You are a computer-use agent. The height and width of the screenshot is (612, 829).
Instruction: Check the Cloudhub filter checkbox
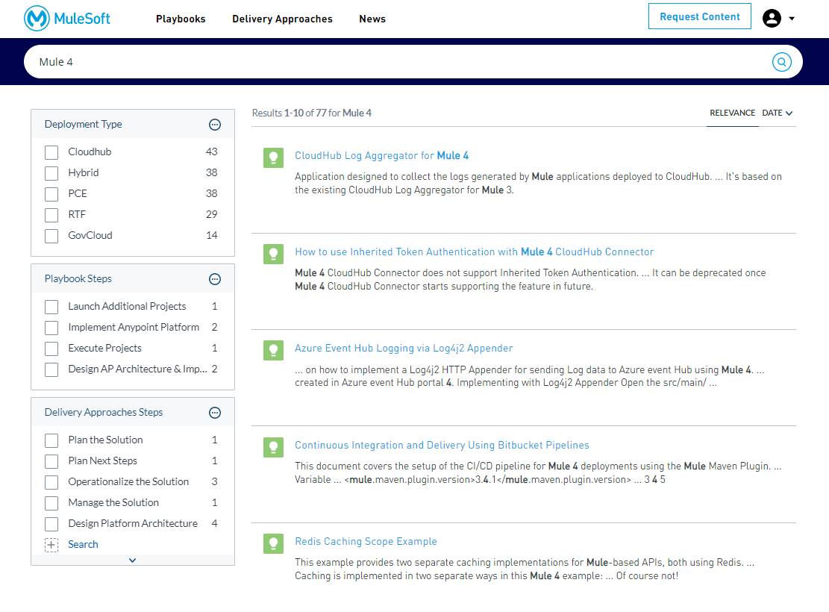(51, 152)
